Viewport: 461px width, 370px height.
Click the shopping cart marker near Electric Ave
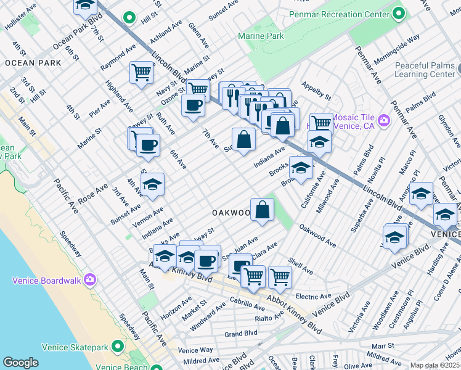click(280, 277)
